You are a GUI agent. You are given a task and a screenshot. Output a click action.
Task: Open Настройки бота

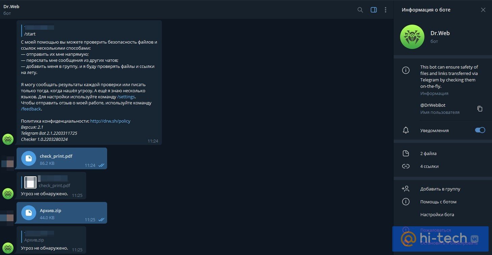437,214
